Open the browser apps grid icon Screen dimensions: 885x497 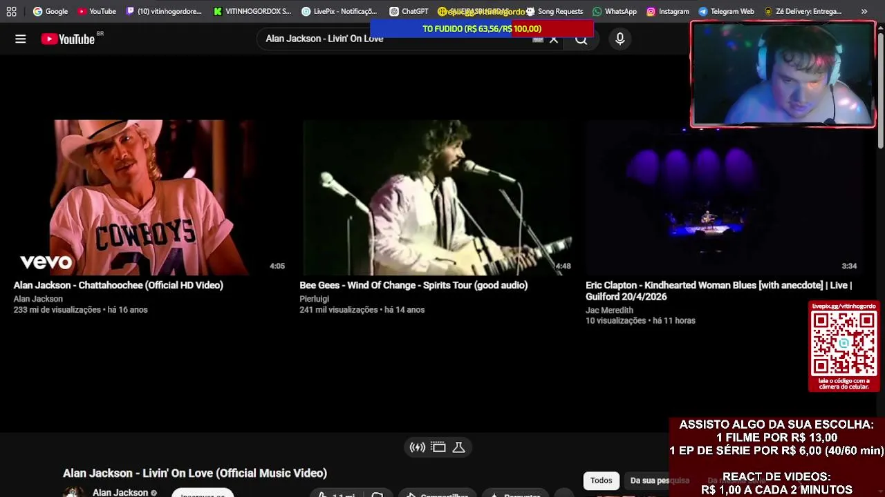pos(11,11)
